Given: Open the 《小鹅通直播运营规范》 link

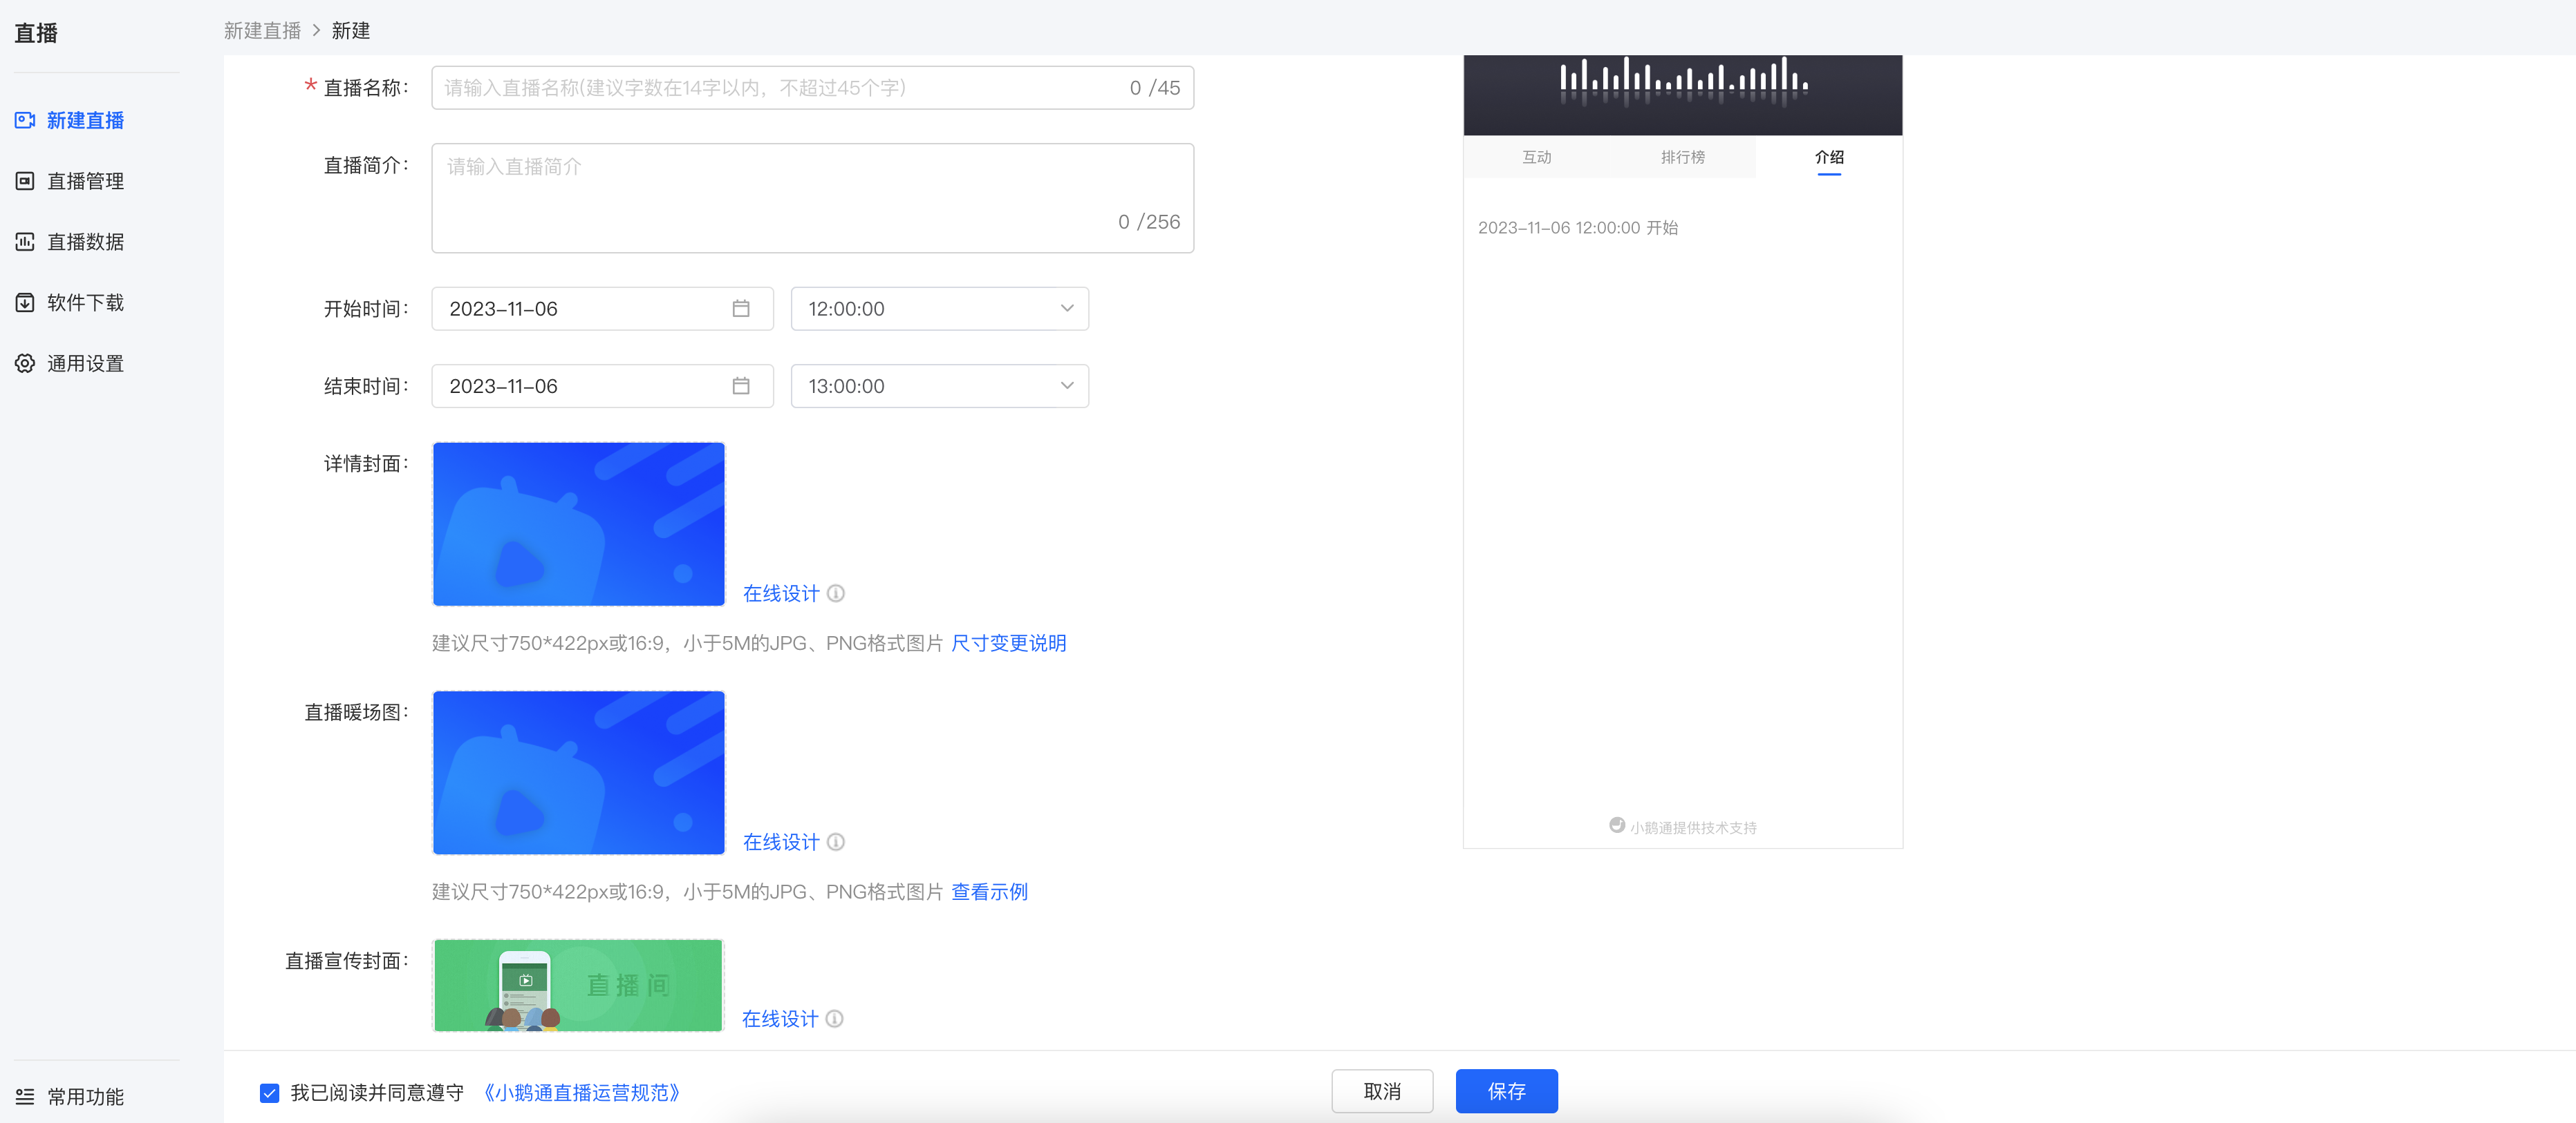Looking at the screenshot, I should pos(581,1093).
